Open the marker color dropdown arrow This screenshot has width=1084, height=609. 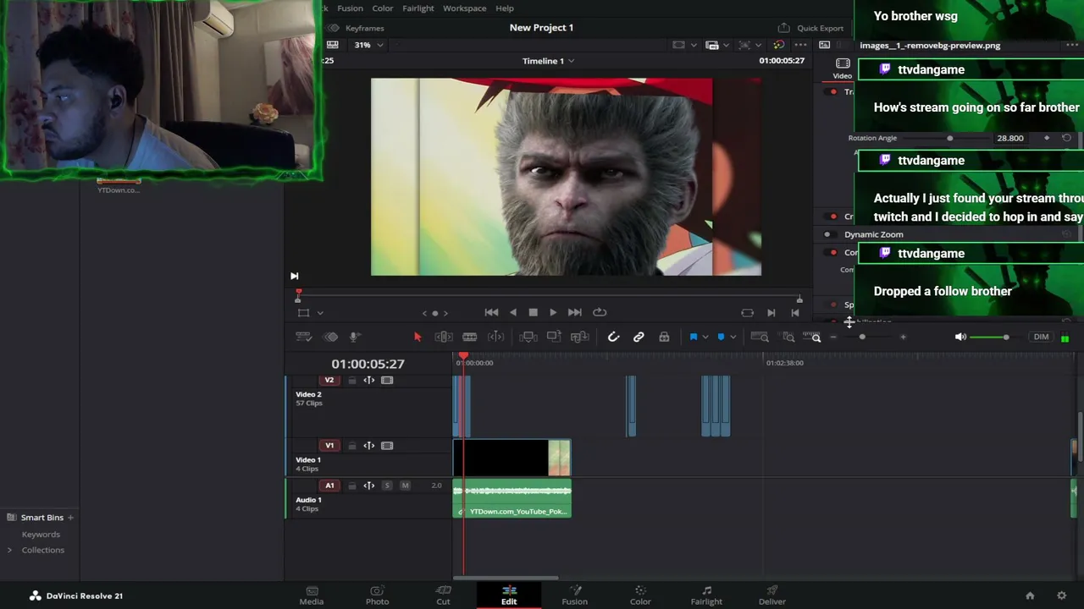[733, 337]
